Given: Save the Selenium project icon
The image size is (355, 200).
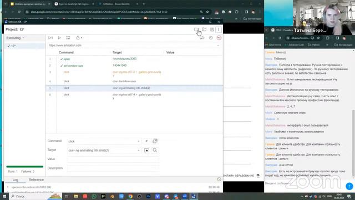Looking at the screenshot, I should coord(212,29).
